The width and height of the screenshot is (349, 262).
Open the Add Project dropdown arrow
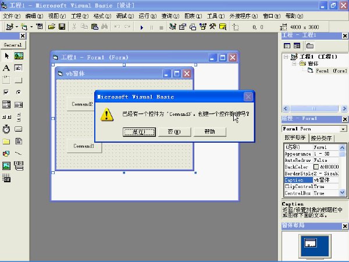16,27
